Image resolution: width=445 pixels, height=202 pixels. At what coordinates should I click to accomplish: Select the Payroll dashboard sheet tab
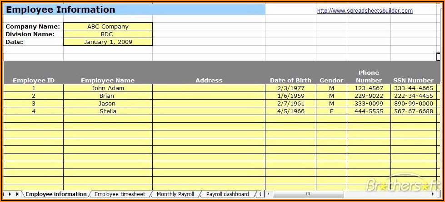[x=227, y=194]
